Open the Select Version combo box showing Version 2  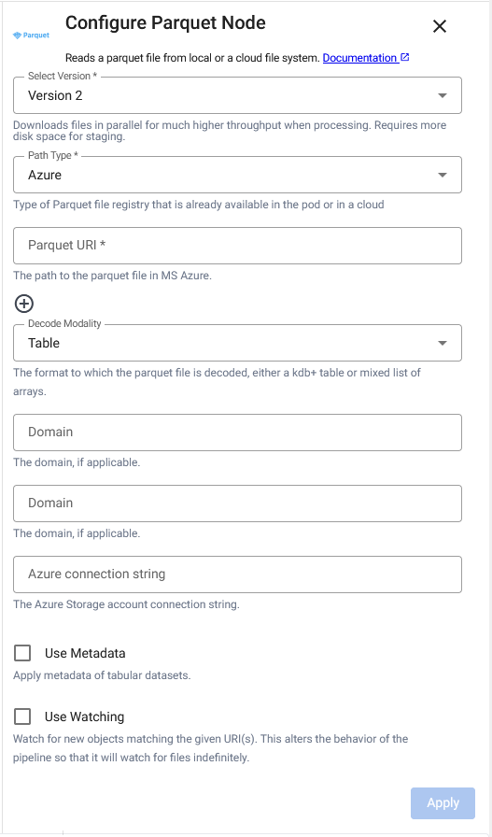pos(237,95)
